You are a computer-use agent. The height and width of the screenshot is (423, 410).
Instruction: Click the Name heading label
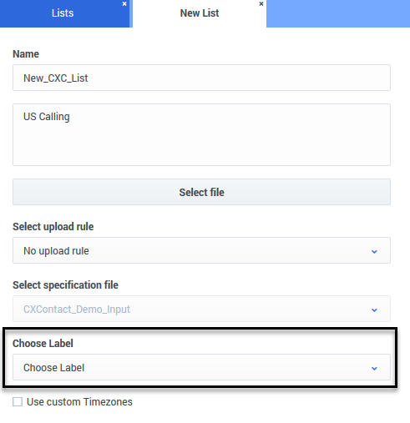[x=26, y=54]
